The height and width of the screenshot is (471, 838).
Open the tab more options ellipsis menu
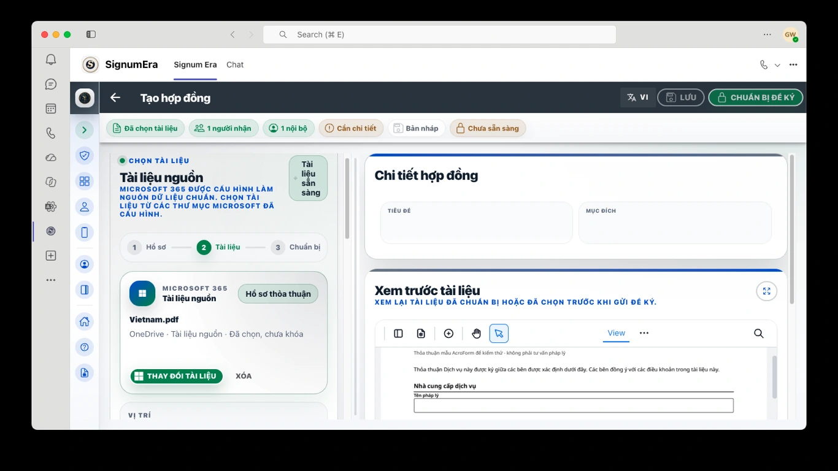pyautogui.click(x=793, y=65)
